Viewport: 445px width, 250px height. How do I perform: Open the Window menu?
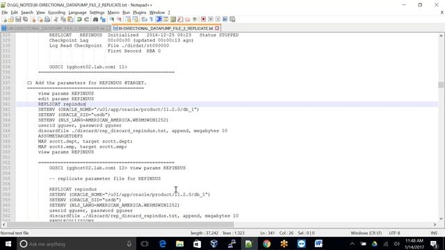[x=157, y=12]
